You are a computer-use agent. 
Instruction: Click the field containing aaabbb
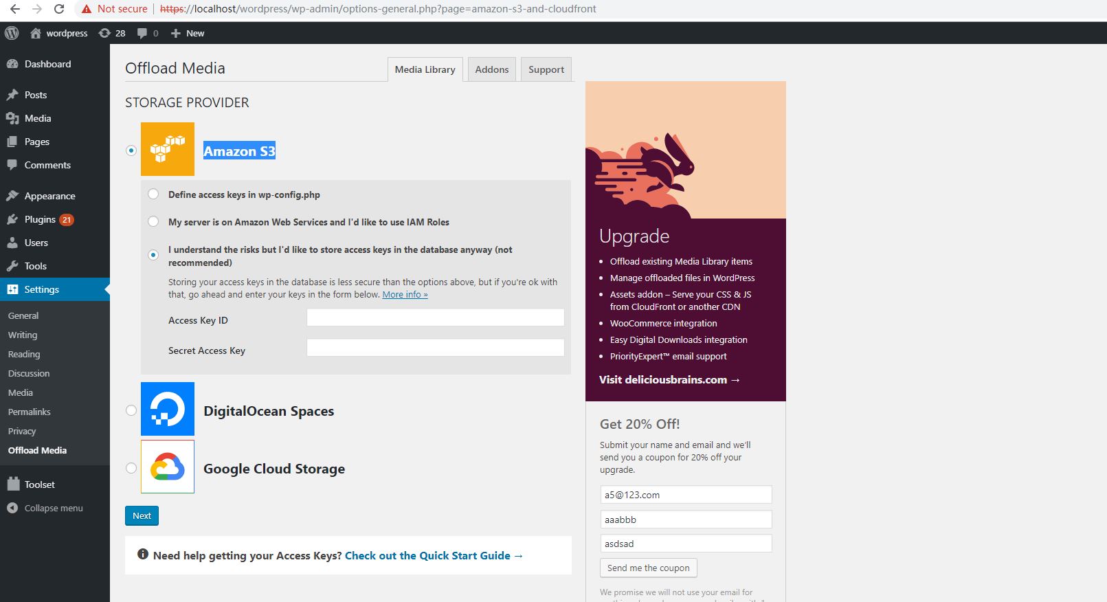click(686, 519)
